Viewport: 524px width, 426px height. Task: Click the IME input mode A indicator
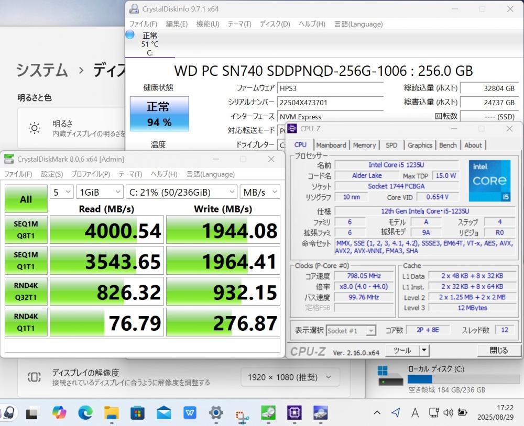[415, 413]
